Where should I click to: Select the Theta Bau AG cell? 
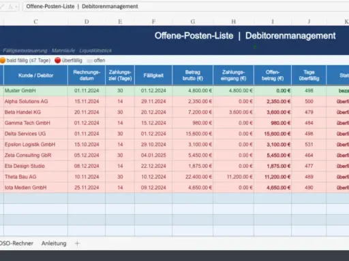click(35, 177)
